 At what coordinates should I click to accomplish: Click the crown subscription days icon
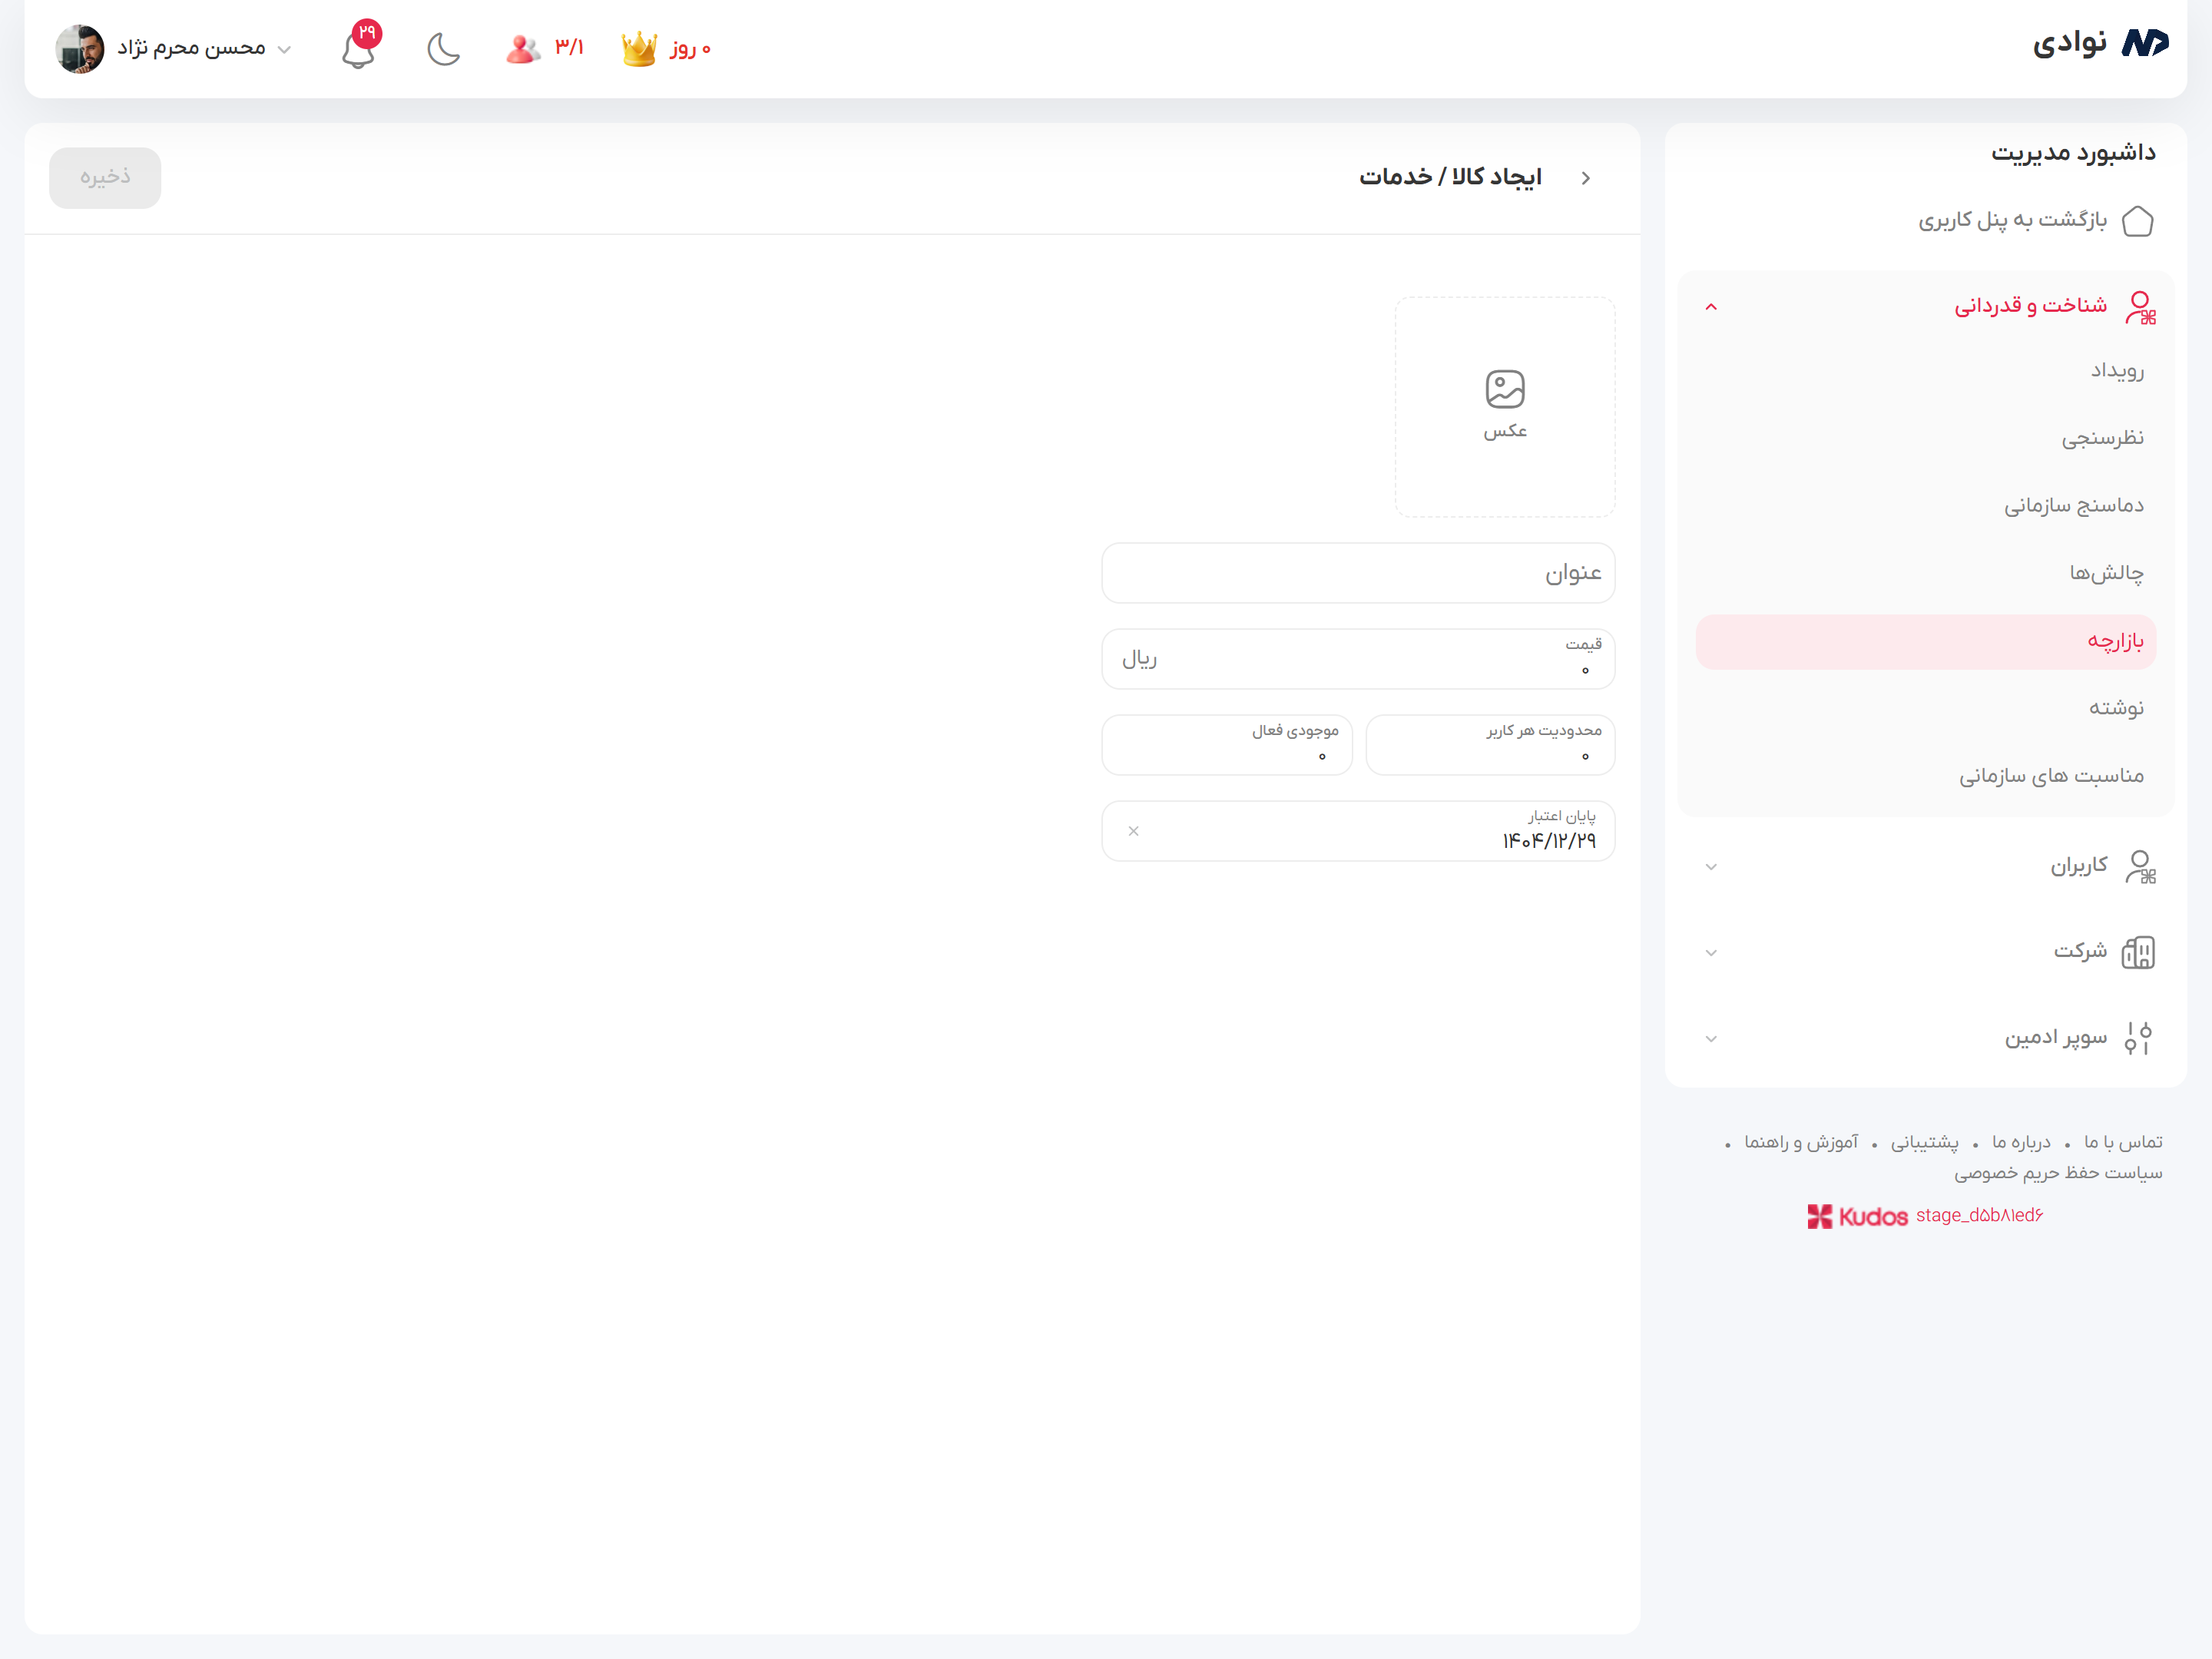coord(639,48)
